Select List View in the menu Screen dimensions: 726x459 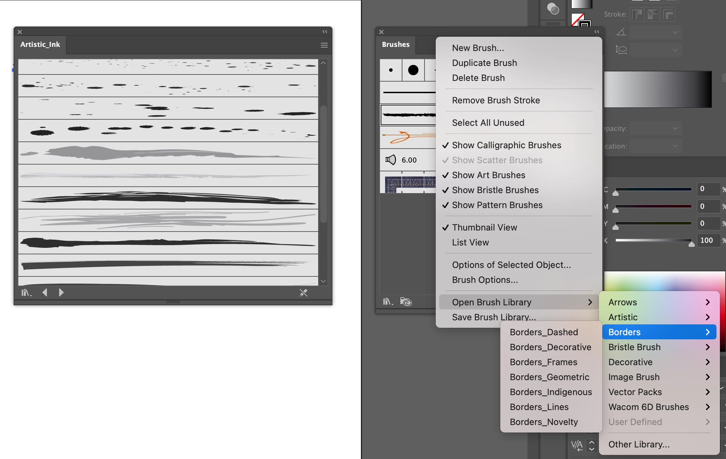470,242
